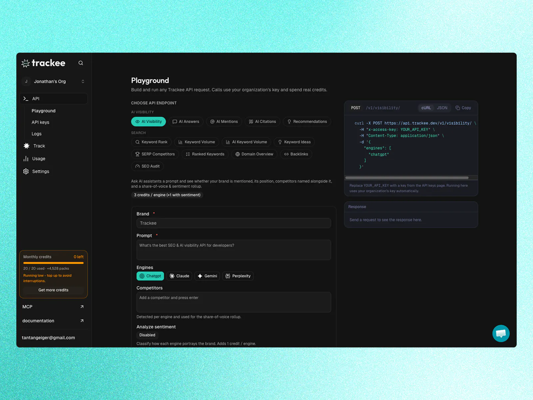Click the sparkle icon on Gemini chip

pyautogui.click(x=200, y=276)
